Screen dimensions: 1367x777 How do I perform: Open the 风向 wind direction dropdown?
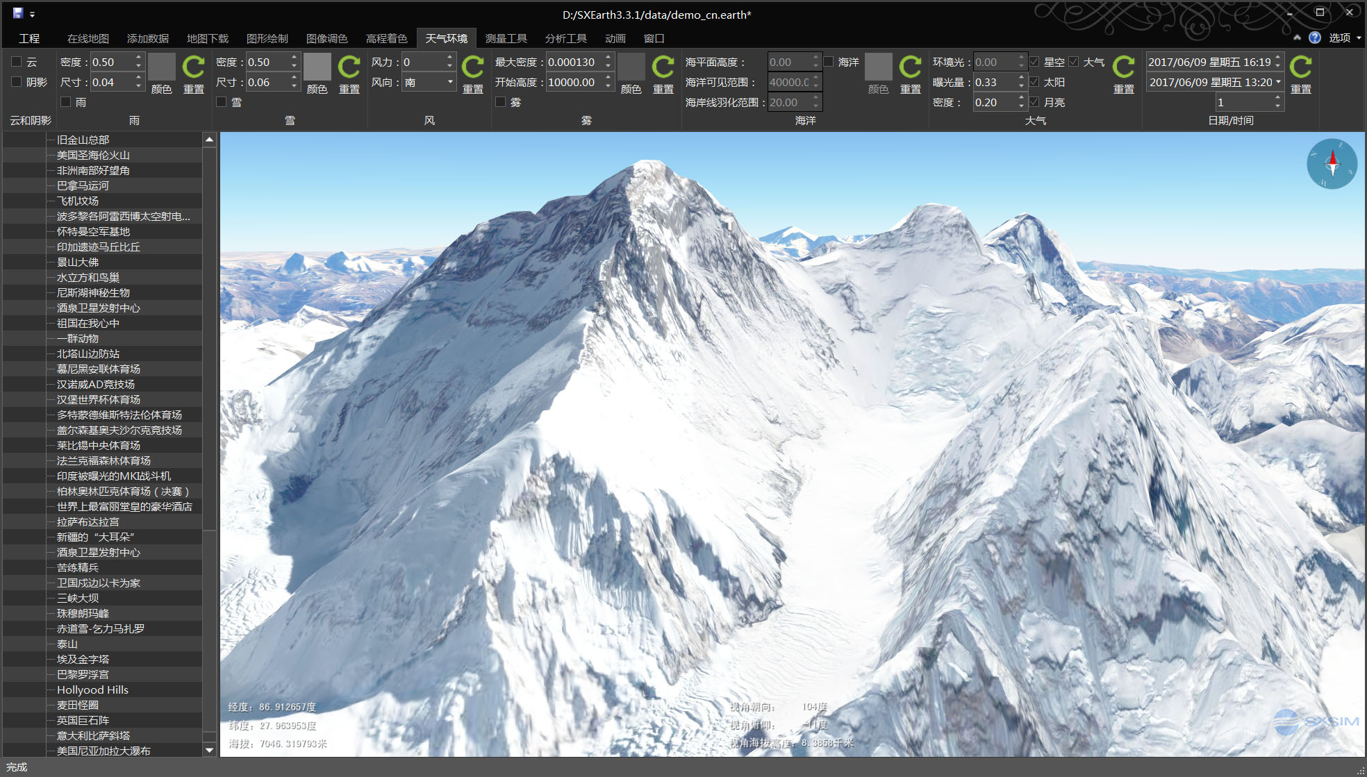450,82
